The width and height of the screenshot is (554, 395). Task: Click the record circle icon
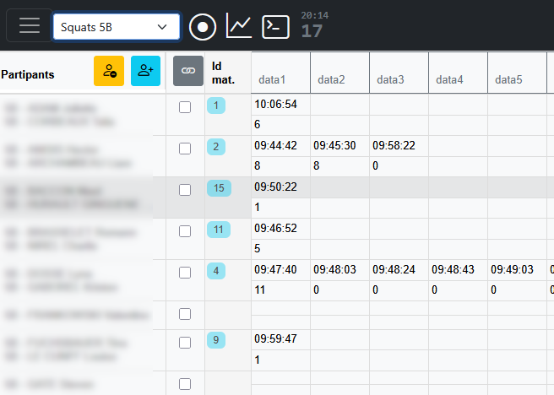pyautogui.click(x=203, y=27)
